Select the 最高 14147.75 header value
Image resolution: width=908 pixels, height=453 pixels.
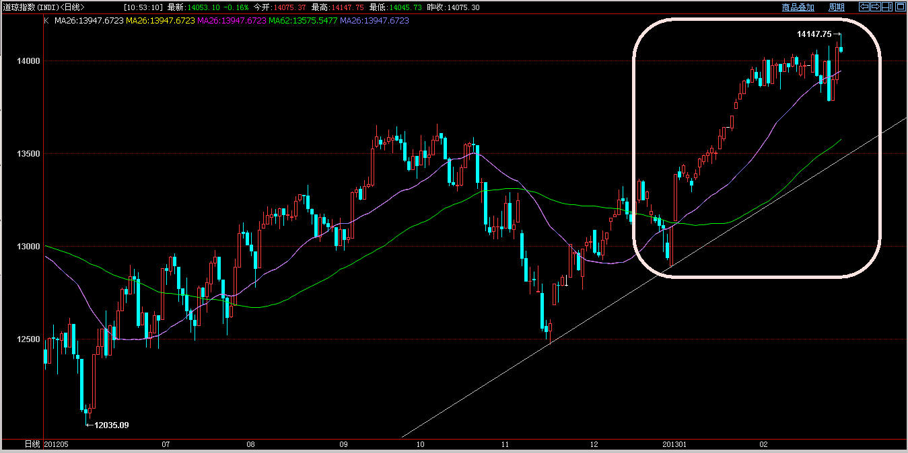pos(339,7)
